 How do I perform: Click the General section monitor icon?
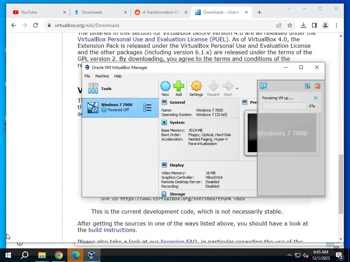[164, 102]
